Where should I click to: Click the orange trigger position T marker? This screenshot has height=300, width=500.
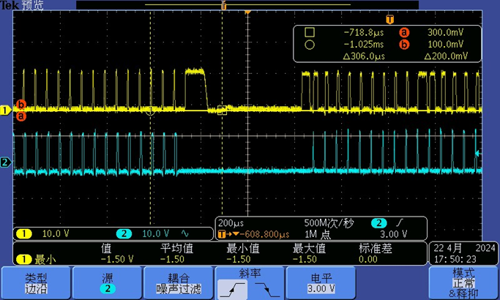click(x=389, y=19)
